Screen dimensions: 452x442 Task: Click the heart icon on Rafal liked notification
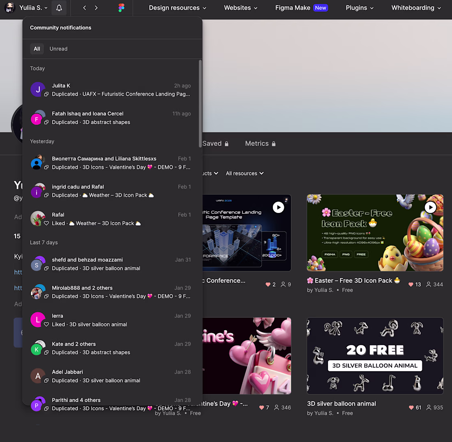[x=46, y=223]
